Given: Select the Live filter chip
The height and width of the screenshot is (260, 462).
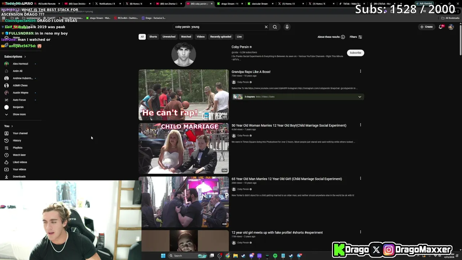Looking at the screenshot, I should [x=239, y=37].
